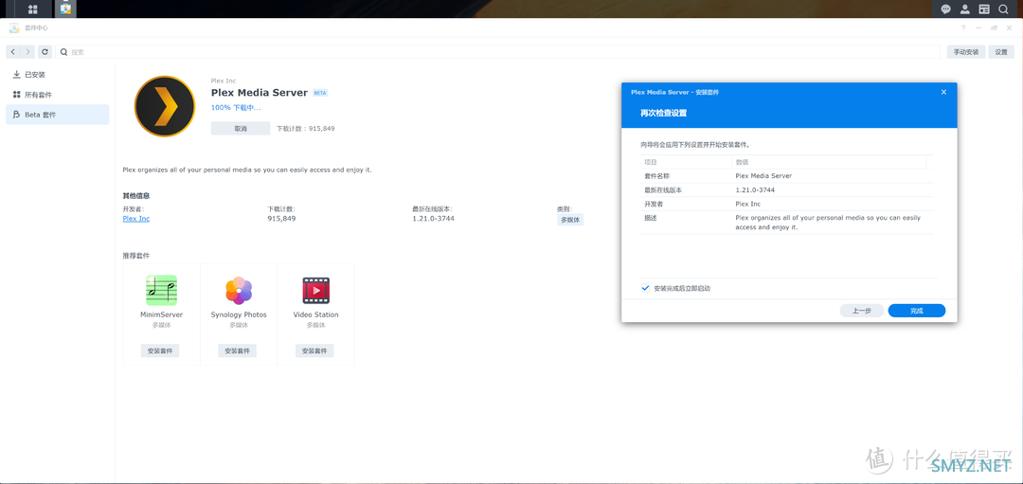Click the Video Station package name
This screenshot has width=1023, height=484.
315,314
